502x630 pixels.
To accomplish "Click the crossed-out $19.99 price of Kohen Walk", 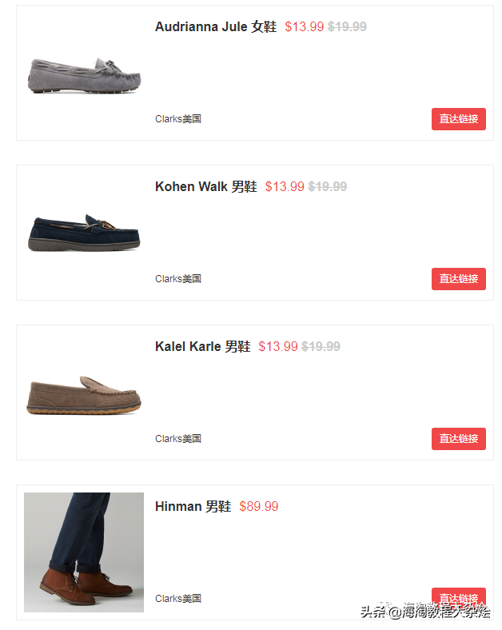I will click(328, 186).
